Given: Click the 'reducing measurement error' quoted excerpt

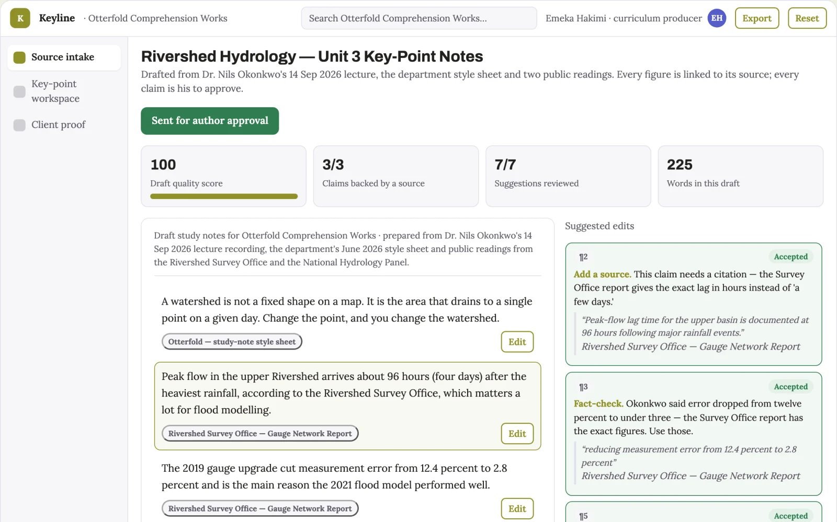Looking at the screenshot, I should point(689,456).
